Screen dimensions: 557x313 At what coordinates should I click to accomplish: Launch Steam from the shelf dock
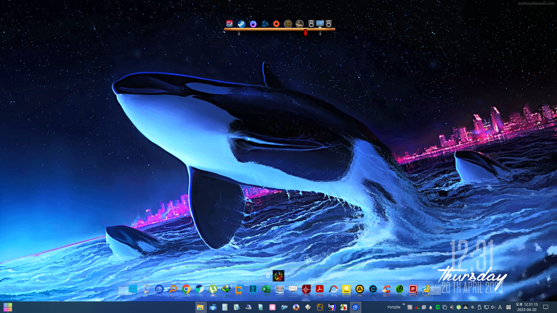[x=241, y=24]
